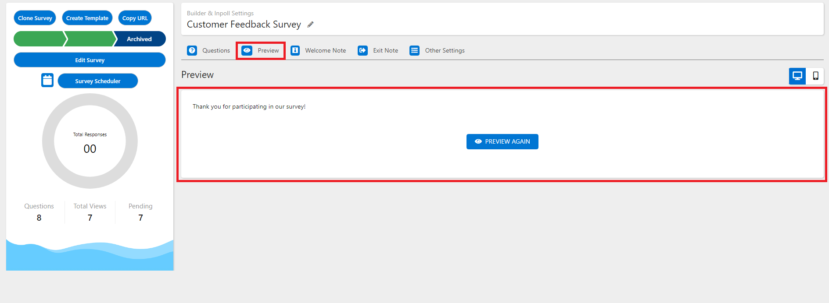This screenshot has height=303, width=829.
Task: Click the PREVIEW AGAIN button
Action: tap(502, 141)
